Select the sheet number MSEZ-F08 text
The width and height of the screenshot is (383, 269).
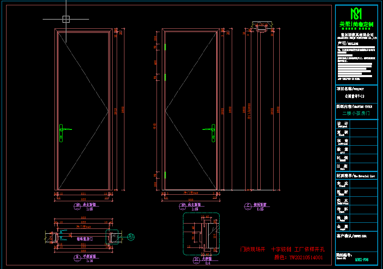coord(363,259)
